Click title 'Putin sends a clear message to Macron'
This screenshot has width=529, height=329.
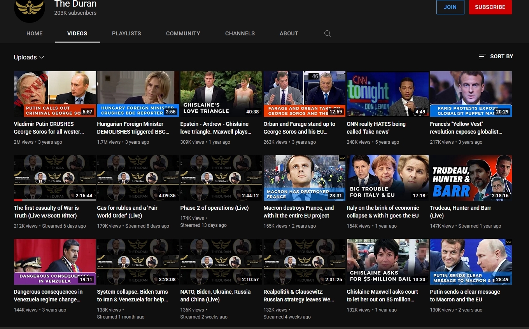[465, 296]
